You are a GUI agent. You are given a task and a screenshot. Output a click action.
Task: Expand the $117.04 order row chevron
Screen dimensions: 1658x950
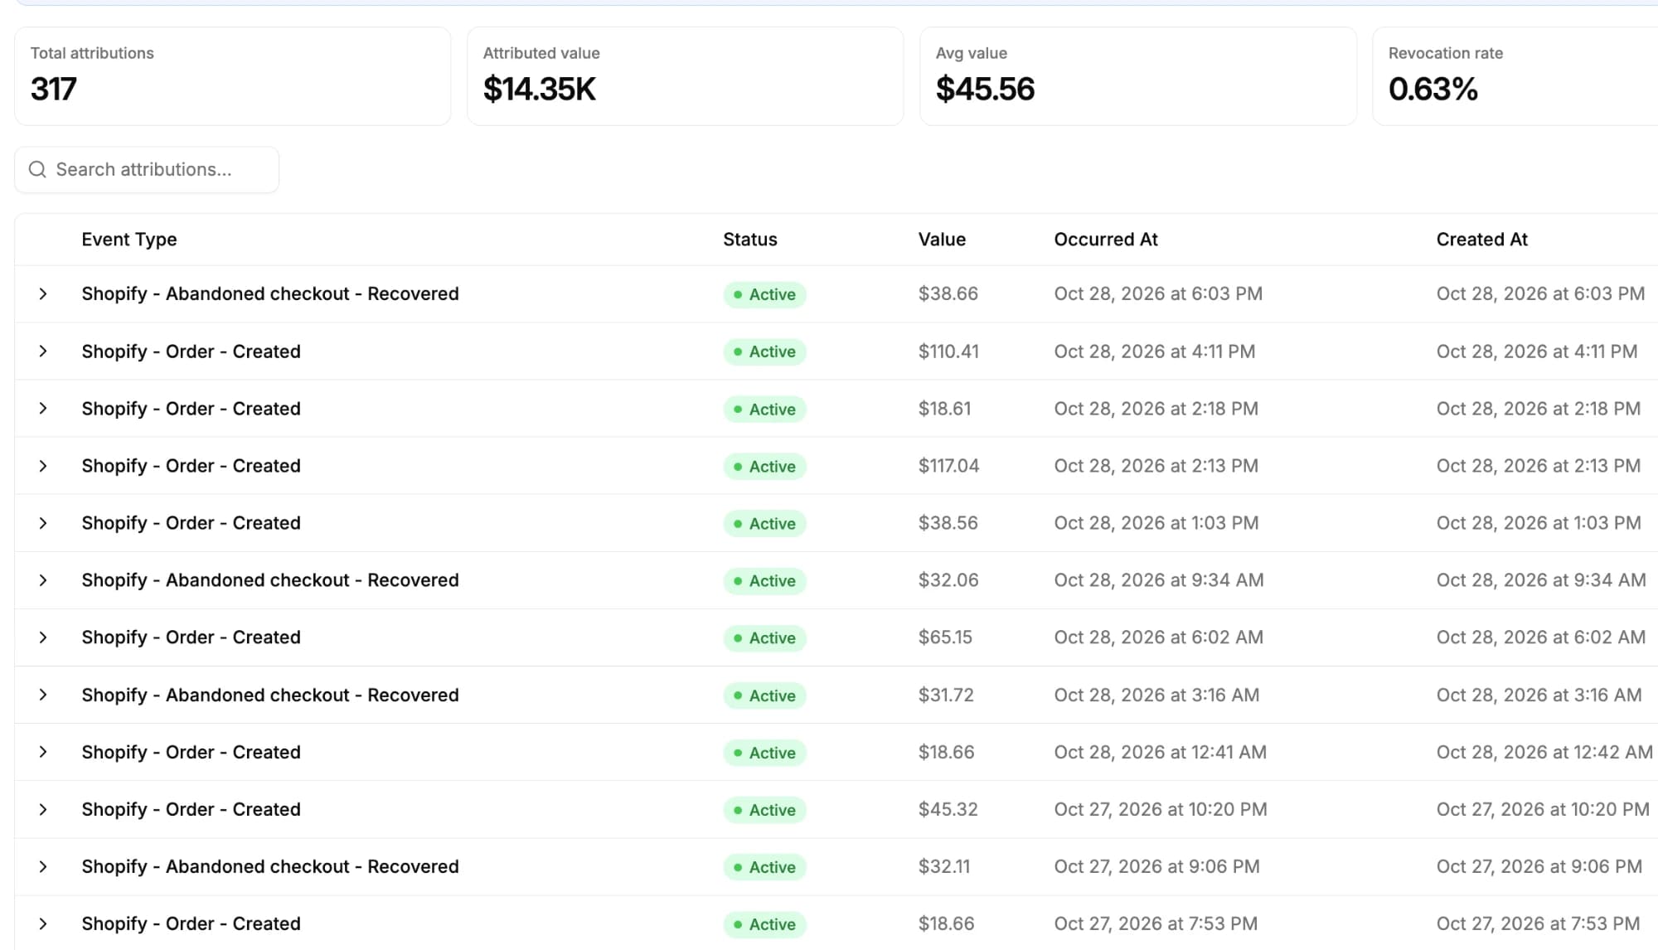[43, 466]
